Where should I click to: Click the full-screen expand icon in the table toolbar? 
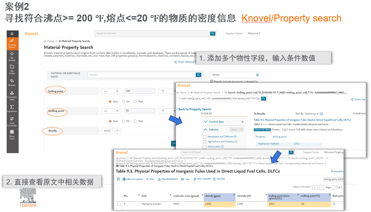118,179
